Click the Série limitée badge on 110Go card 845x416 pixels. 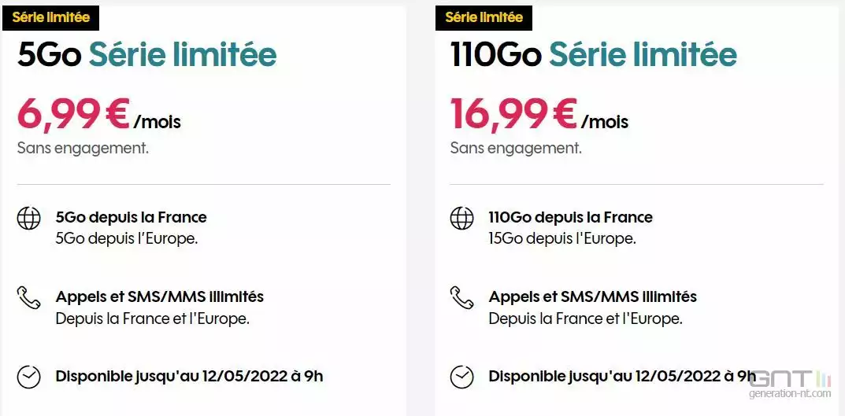tap(484, 17)
